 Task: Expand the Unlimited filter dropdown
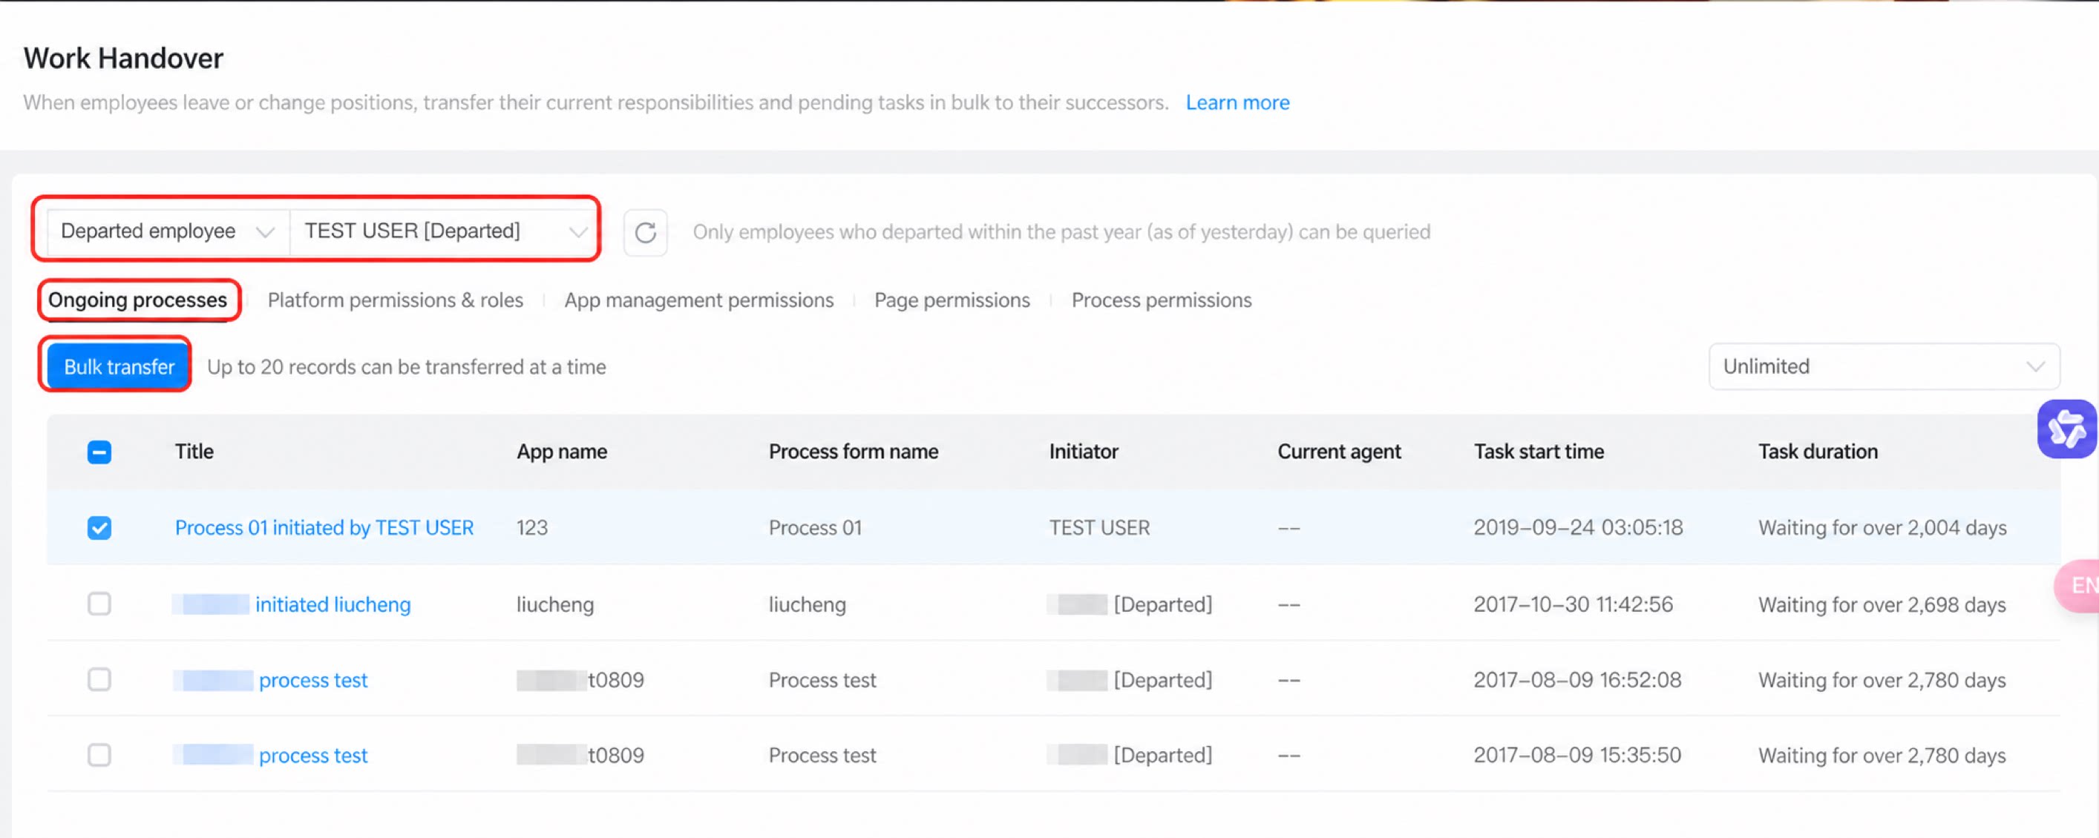pyautogui.click(x=1884, y=366)
